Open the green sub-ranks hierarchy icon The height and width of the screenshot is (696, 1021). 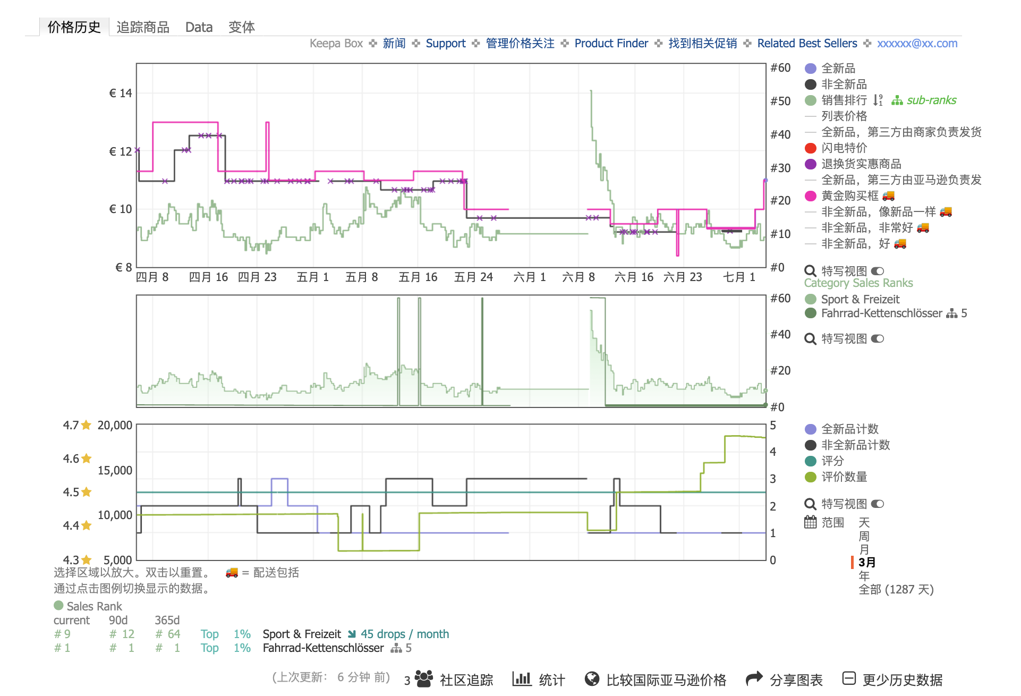897,100
